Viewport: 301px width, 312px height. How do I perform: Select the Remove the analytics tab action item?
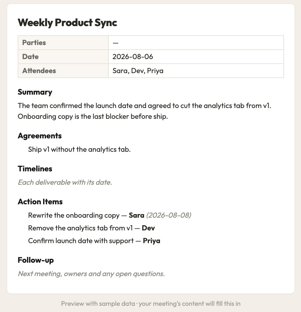(91, 228)
